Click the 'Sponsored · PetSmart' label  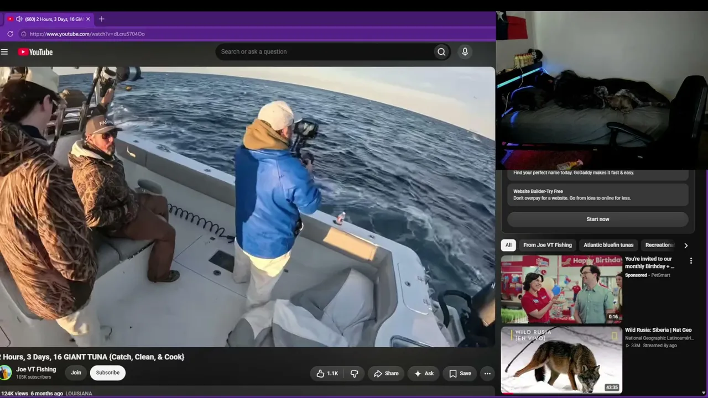648,275
